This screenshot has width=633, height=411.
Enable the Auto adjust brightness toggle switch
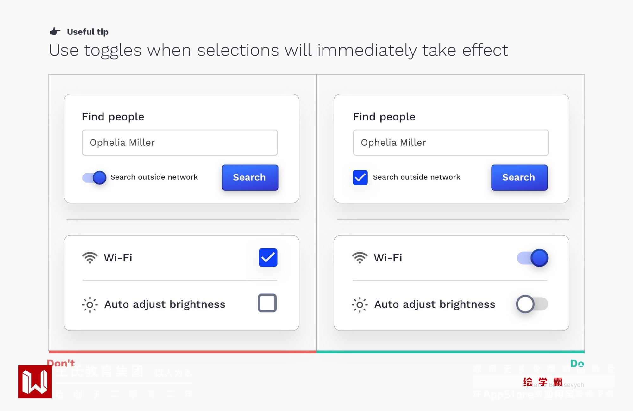click(x=532, y=304)
